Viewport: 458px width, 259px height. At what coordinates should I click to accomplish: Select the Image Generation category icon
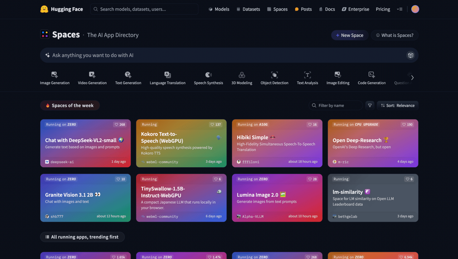(55, 75)
